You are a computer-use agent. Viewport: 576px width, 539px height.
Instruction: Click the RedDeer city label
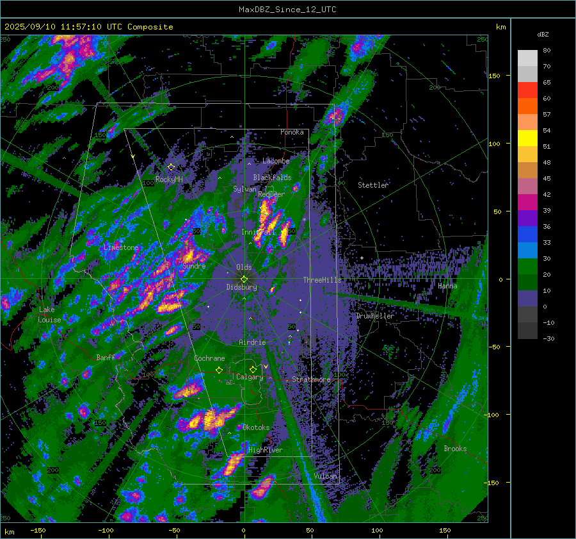click(271, 194)
